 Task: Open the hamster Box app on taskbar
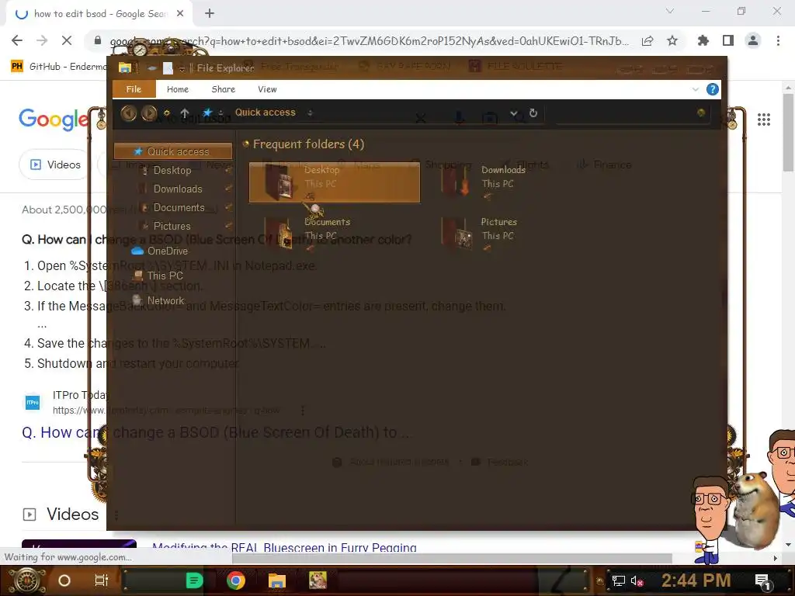coord(318,580)
